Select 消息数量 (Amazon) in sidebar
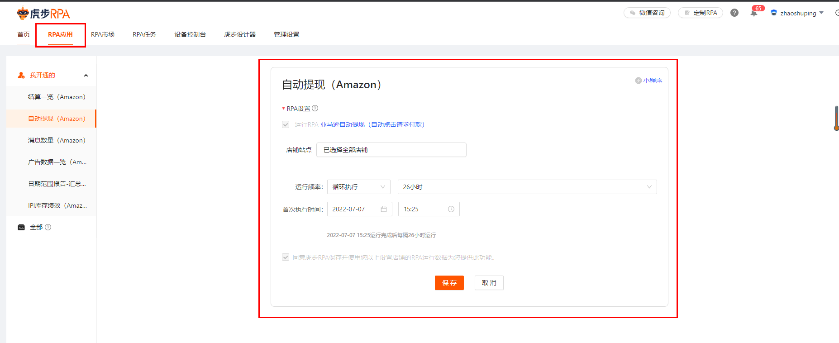839x343 pixels. pyautogui.click(x=52, y=140)
